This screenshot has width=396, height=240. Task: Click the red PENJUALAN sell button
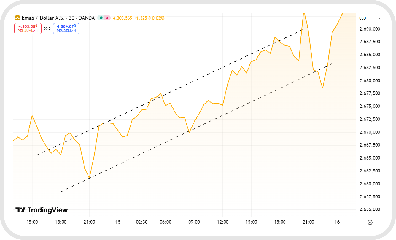pyautogui.click(x=28, y=28)
